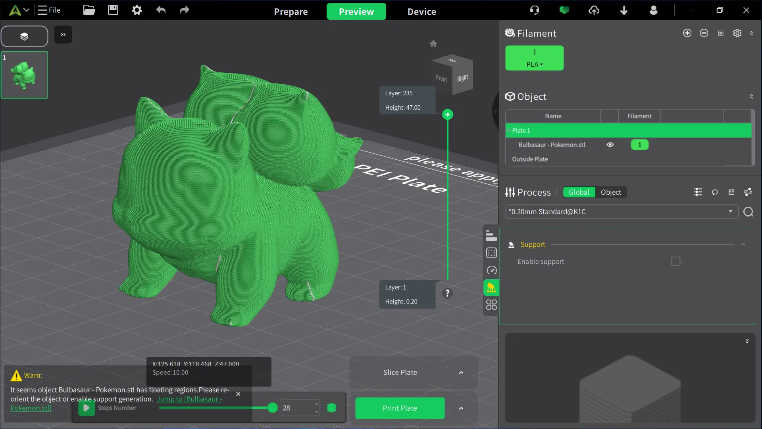Click the Steps Number slider handle

click(x=273, y=408)
